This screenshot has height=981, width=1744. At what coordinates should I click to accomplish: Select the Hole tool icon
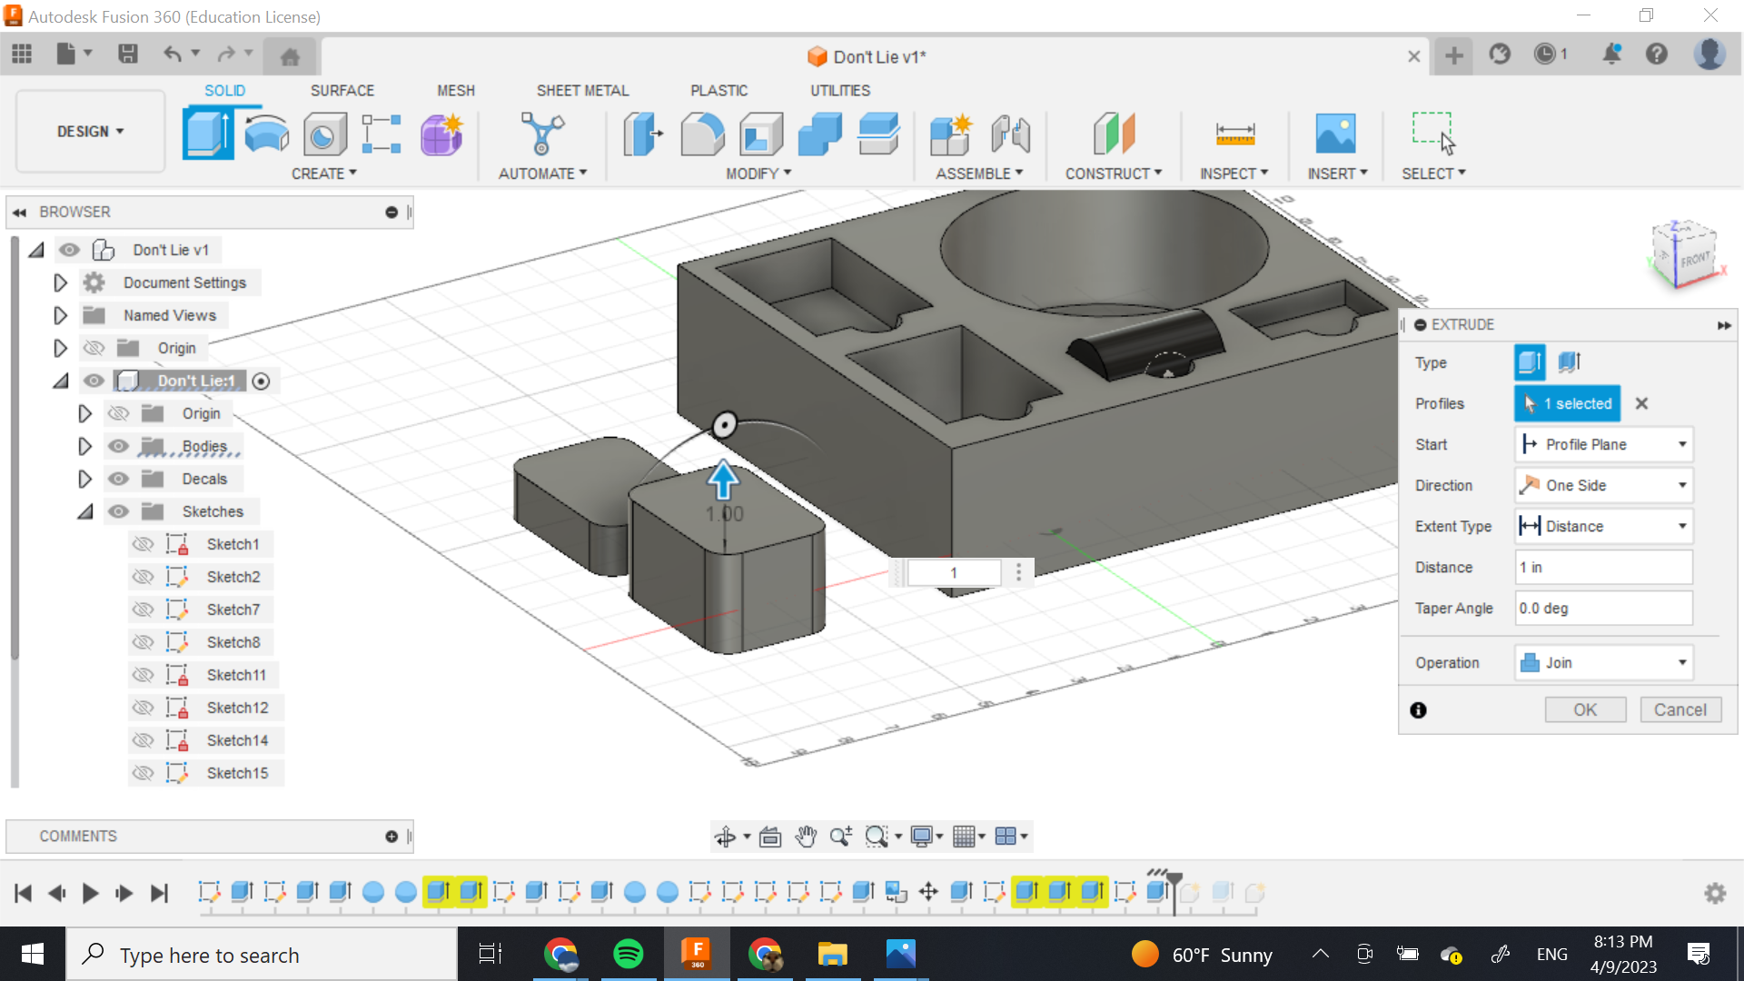(324, 134)
